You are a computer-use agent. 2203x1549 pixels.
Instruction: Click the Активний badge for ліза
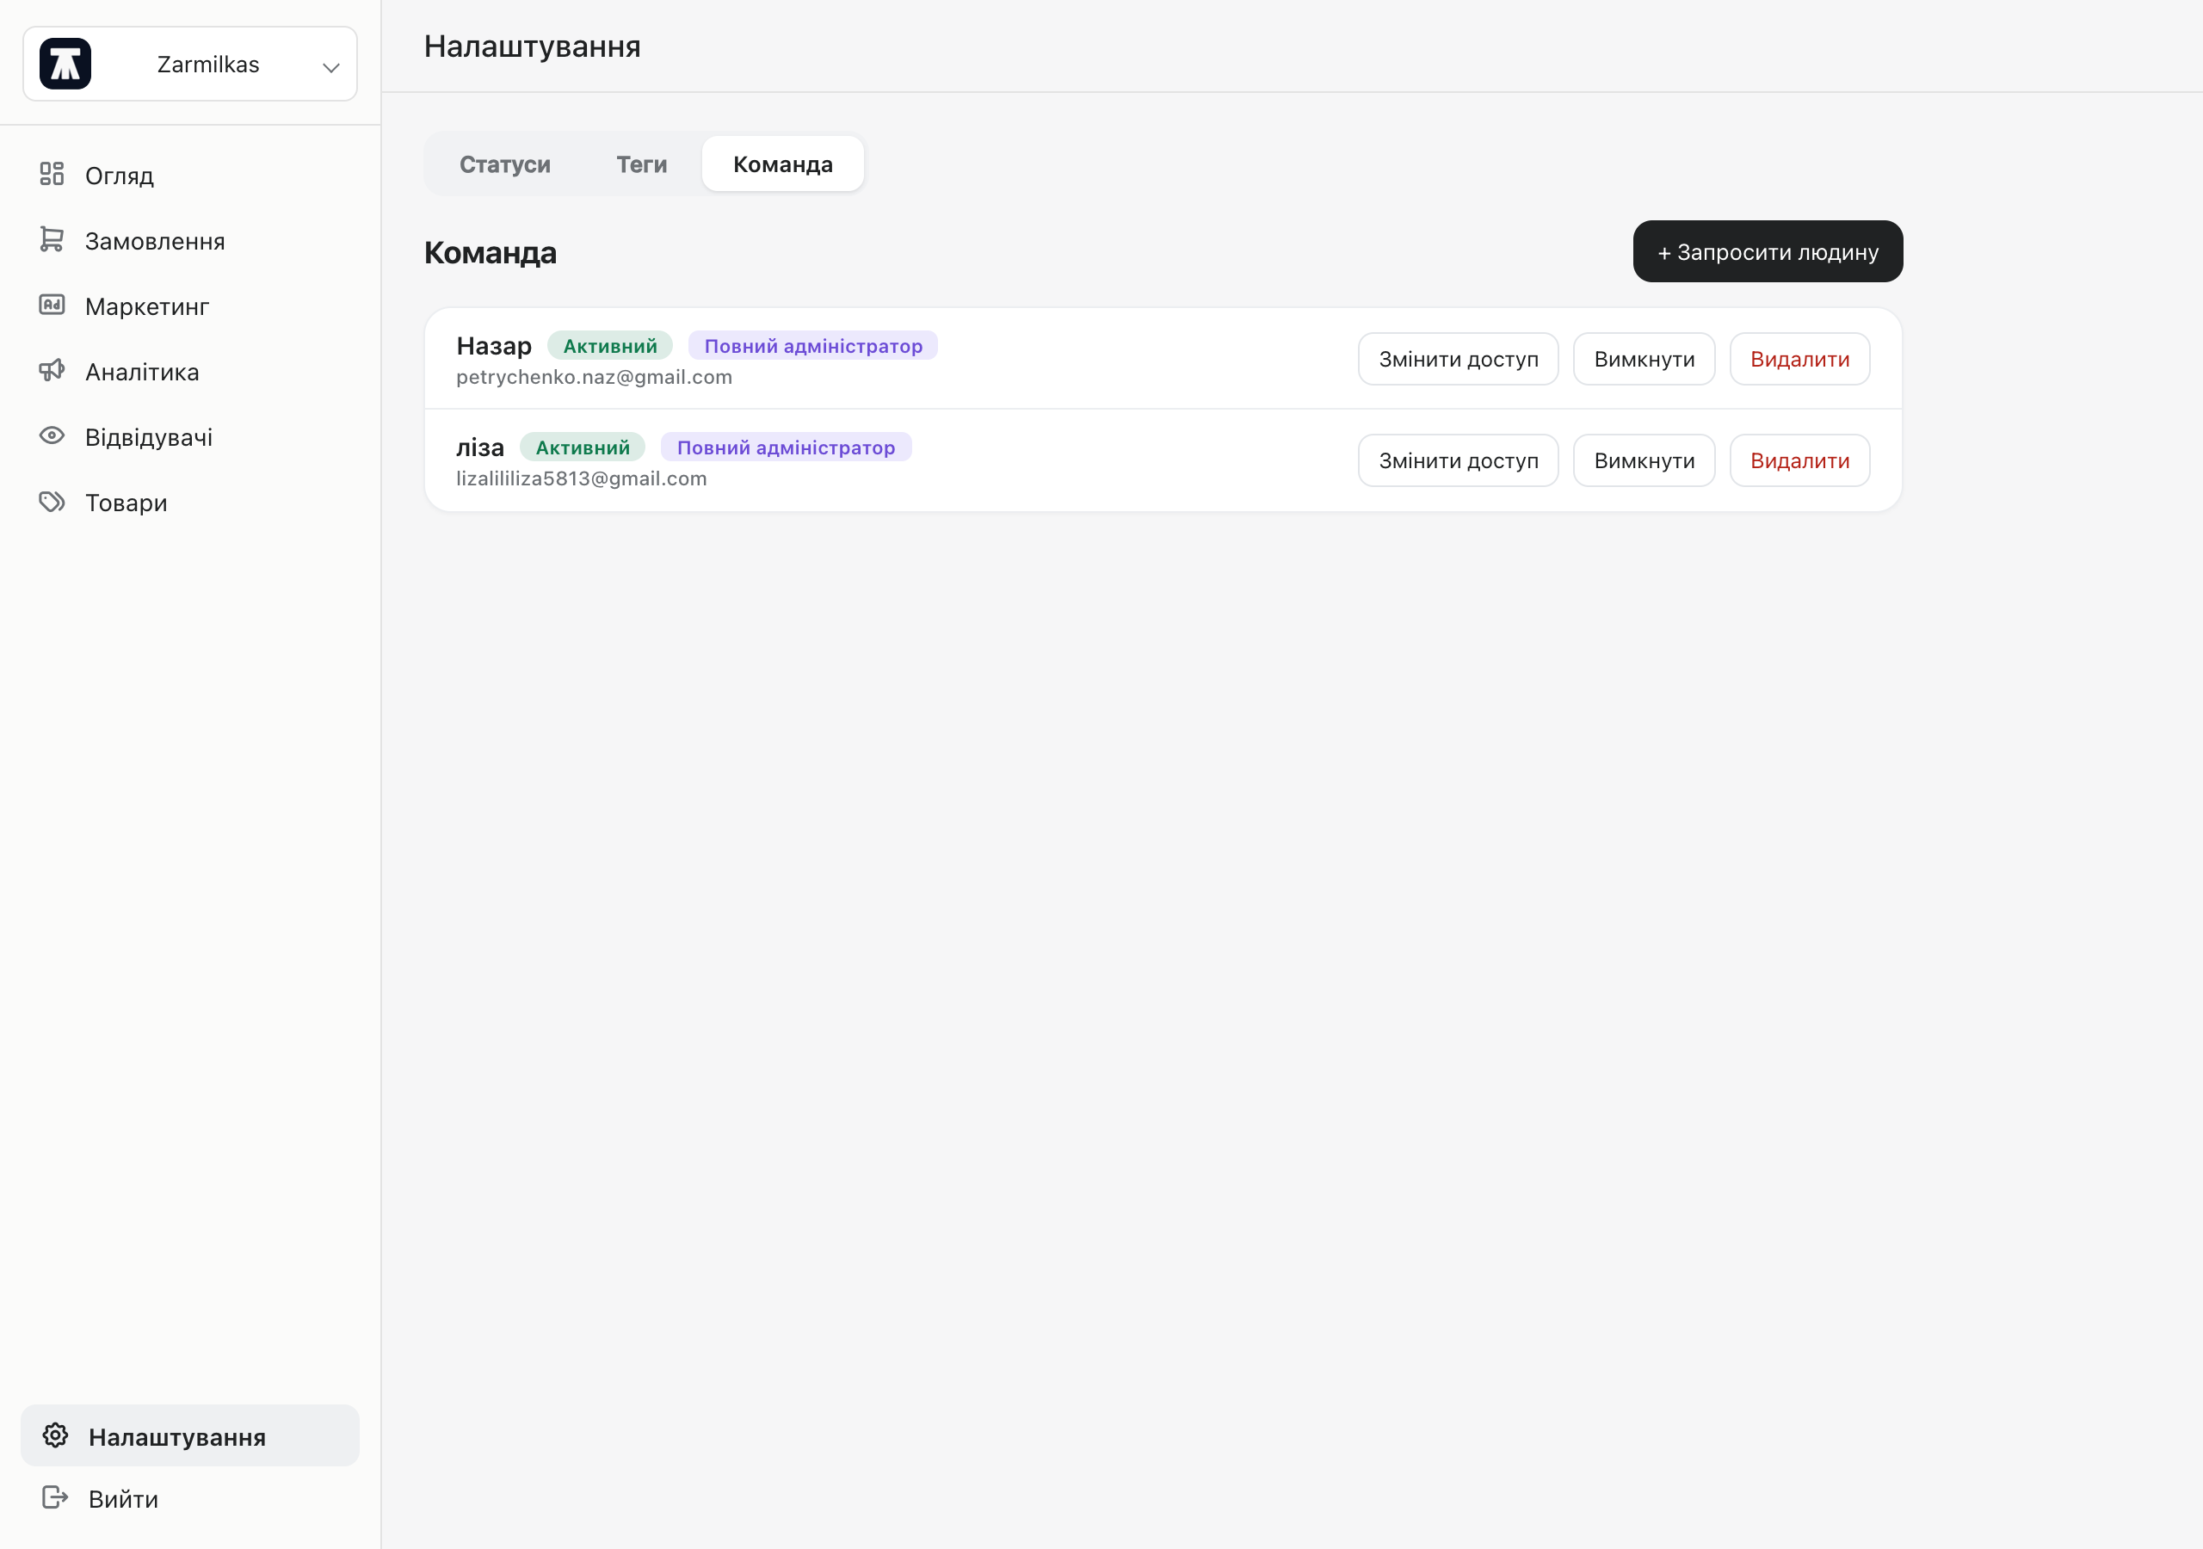click(583, 447)
